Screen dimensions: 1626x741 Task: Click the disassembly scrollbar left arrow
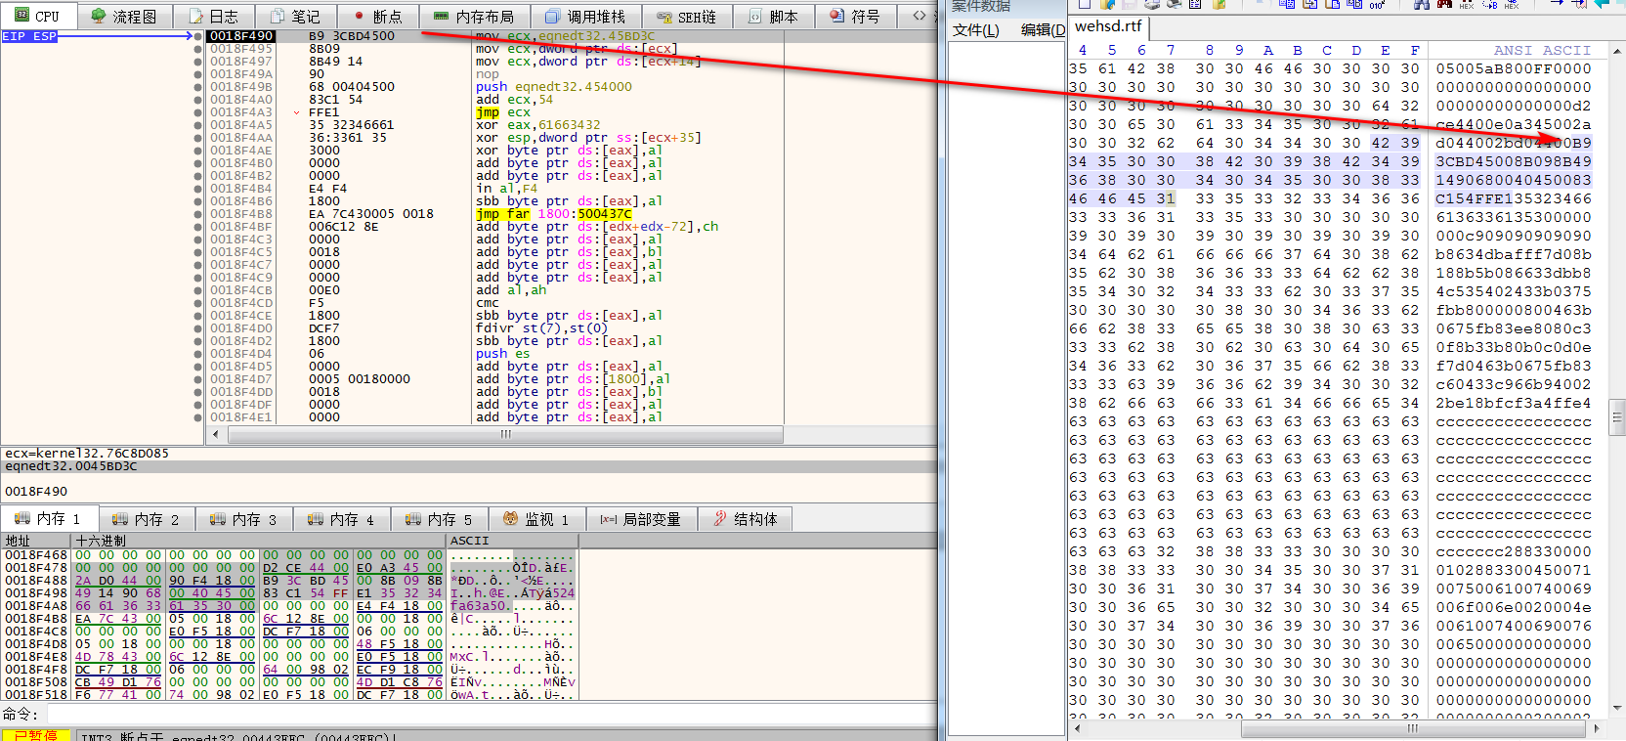(x=216, y=434)
